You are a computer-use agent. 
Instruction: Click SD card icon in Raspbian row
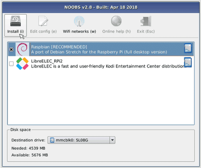[x=188, y=48]
